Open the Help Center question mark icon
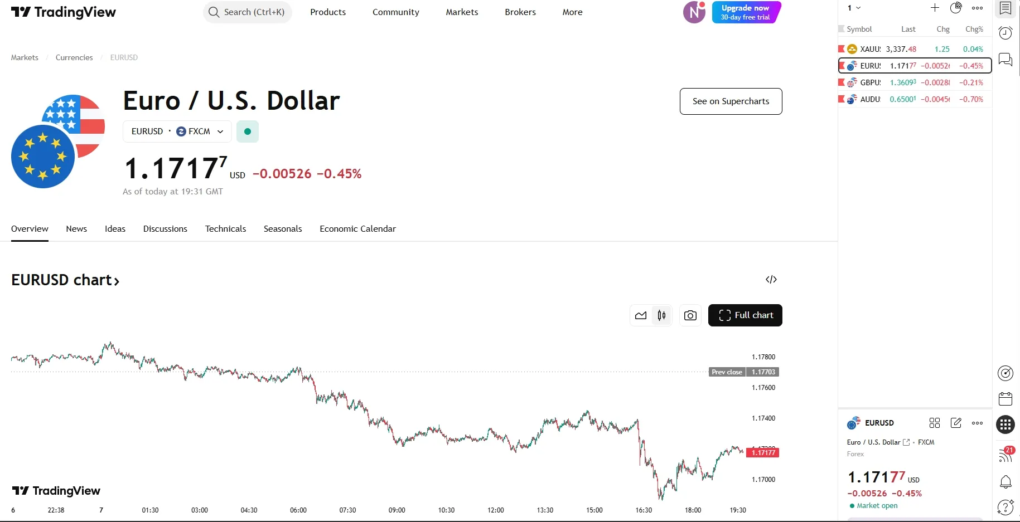 [x=1005, y=508]
